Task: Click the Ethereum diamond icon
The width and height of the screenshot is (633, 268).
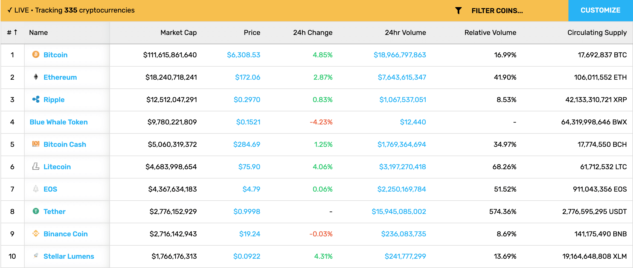Action: [x=36, y=77]
